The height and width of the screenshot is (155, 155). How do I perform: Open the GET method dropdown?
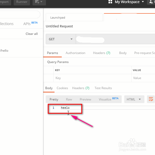pos(61,39)
